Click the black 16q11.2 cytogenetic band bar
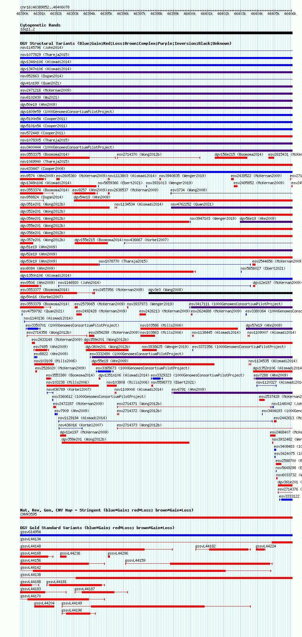The width and height of the screenshot is (302, 637). pos(156,33)
